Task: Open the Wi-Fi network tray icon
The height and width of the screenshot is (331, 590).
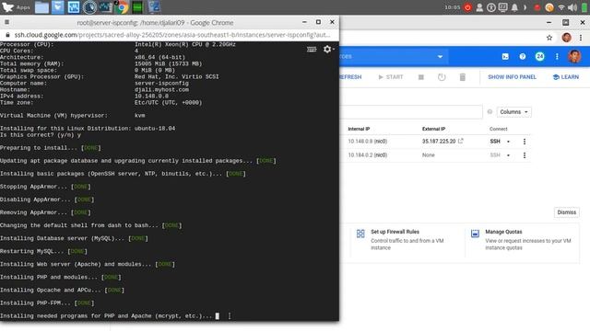Action: [x=561, y=7]
